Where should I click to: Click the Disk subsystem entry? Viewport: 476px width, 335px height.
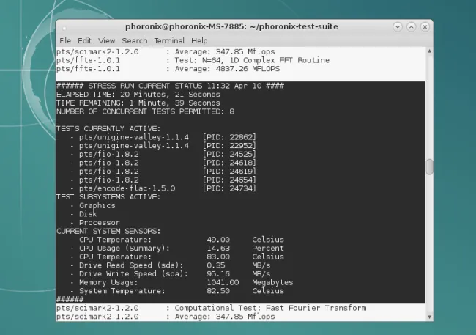pos(83,214)
